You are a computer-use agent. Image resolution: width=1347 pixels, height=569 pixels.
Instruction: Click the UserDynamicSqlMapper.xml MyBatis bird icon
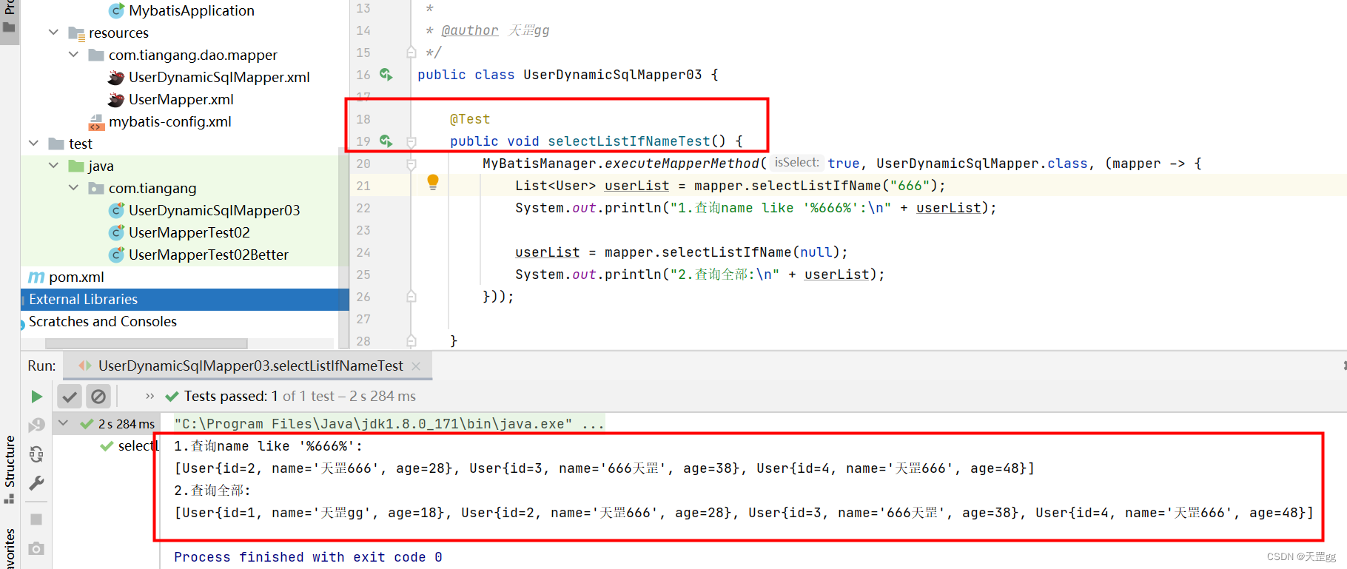(115, 77)
